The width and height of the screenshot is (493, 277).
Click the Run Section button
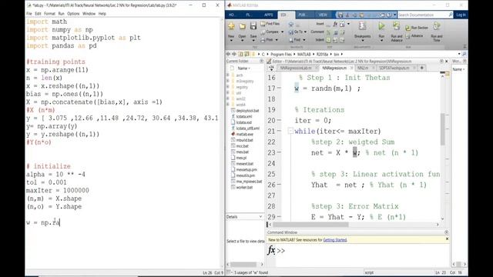(x=417, y=28)
